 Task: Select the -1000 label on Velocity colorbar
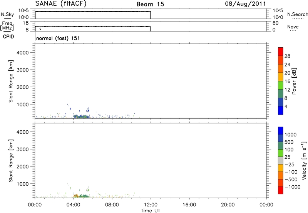(292, 187)
